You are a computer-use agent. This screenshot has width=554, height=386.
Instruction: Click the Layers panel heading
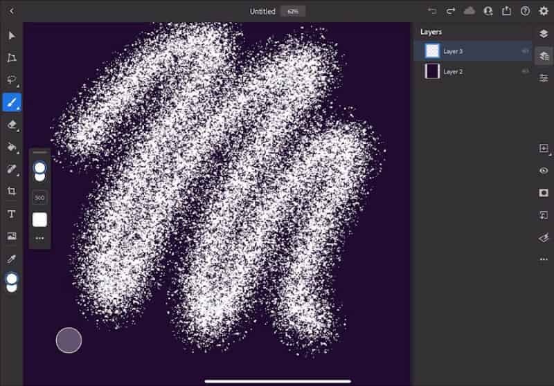pos(431,32)
